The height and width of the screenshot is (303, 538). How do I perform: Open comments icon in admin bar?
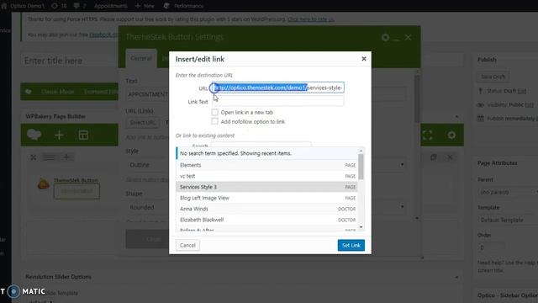click(80, 6)
